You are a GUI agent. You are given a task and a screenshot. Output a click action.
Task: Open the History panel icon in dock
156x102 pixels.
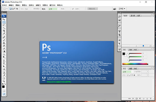coord(119,17)
